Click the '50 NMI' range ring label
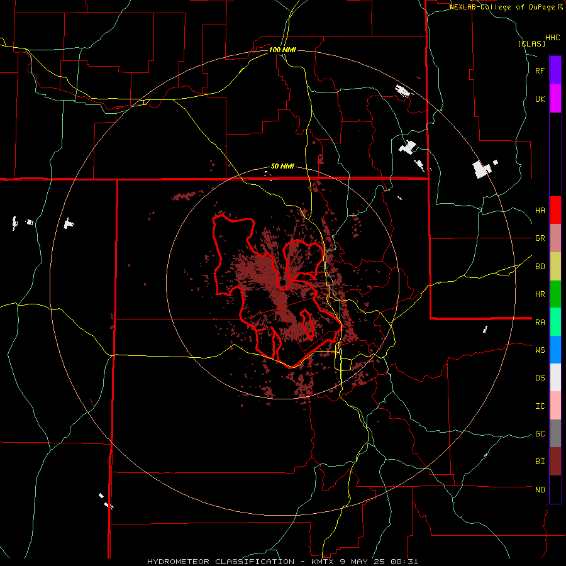The image size is (566, 566). coord(282,167)
